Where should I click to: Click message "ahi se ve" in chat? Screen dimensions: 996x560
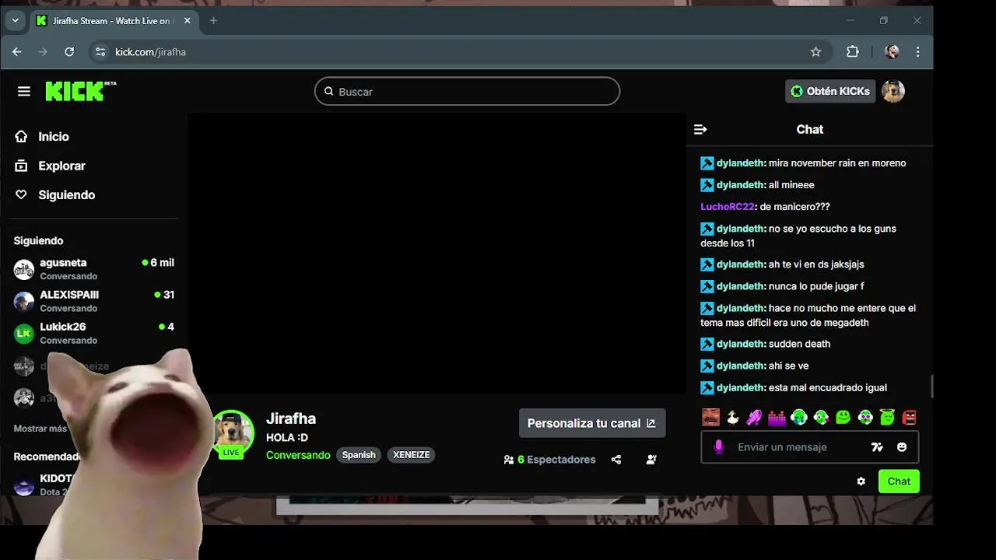(x=789, y=366)
